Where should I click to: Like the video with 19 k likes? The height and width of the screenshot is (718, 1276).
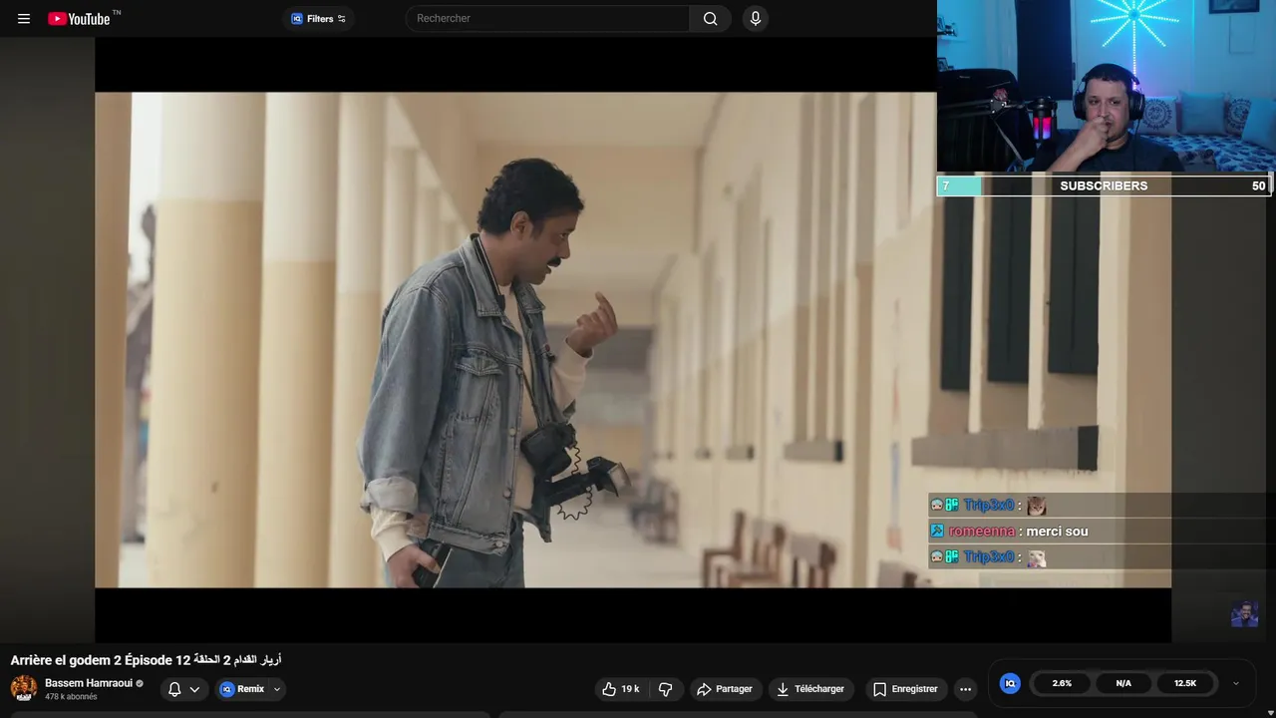pyautogui.click(x=621, y=689)
